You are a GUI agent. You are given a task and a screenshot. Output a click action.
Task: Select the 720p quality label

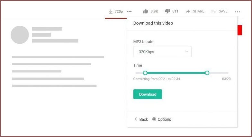point(119,11)
